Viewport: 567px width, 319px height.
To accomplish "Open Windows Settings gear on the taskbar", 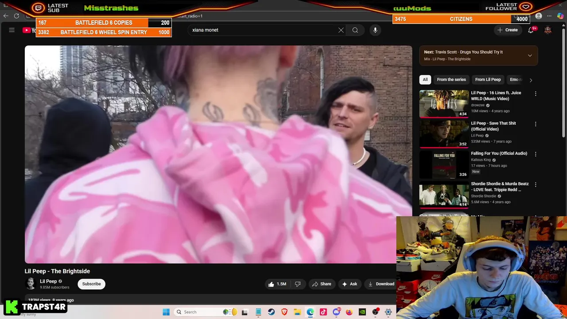I will point(388,312).
